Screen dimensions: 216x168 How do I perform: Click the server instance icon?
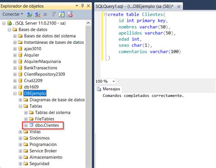[10, 23]
